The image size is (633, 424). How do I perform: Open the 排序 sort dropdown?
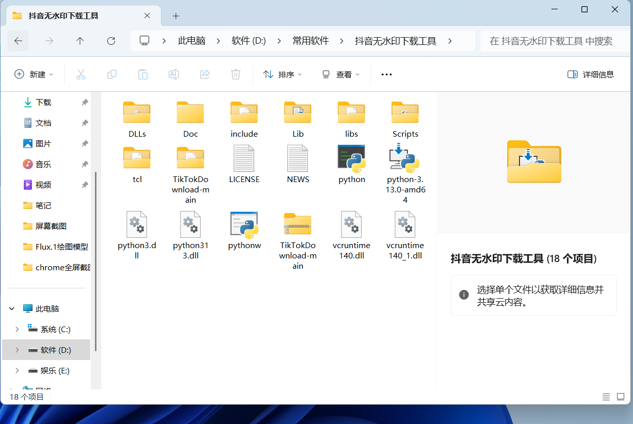283,74
